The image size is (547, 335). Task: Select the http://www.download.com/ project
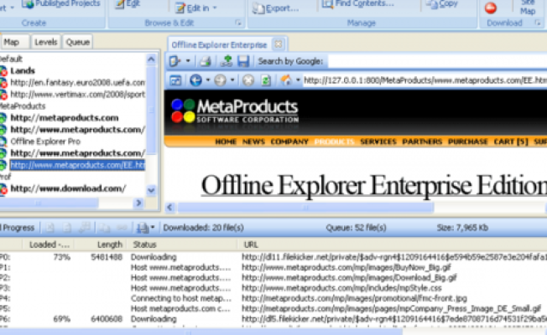point(68,188)
